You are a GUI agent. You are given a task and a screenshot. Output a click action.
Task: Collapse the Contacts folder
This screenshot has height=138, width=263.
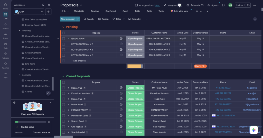[19, 75]
